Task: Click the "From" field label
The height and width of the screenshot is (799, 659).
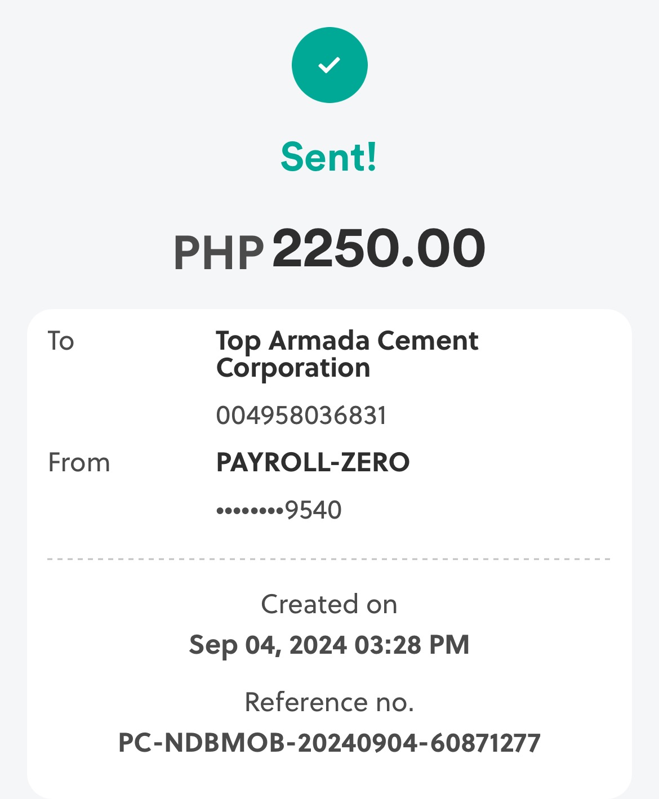Action: [79, 463]
